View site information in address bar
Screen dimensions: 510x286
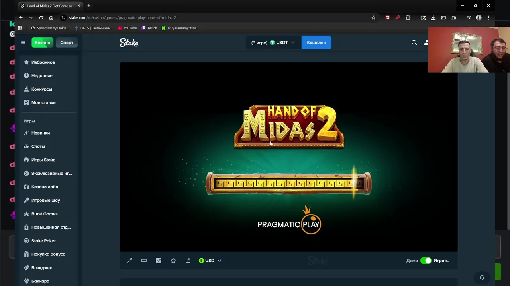(63, 18)
